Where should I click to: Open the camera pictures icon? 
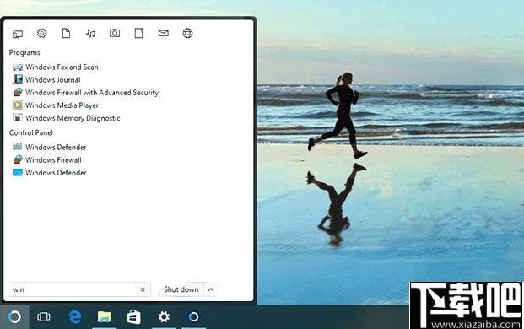tap(115, 33)
